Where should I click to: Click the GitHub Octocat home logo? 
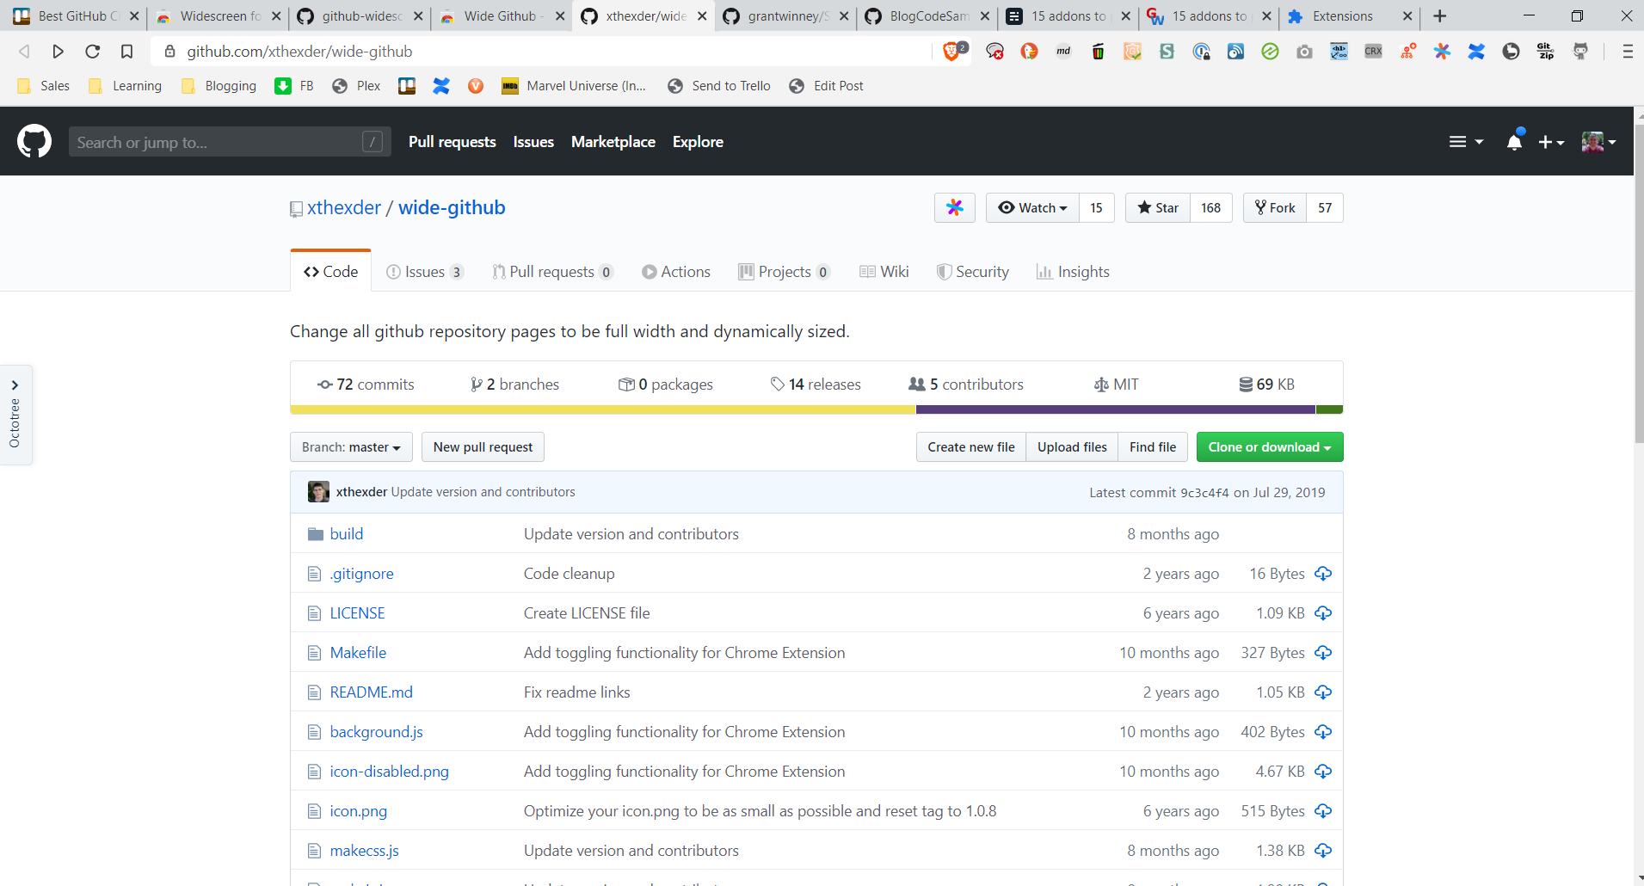34,141
